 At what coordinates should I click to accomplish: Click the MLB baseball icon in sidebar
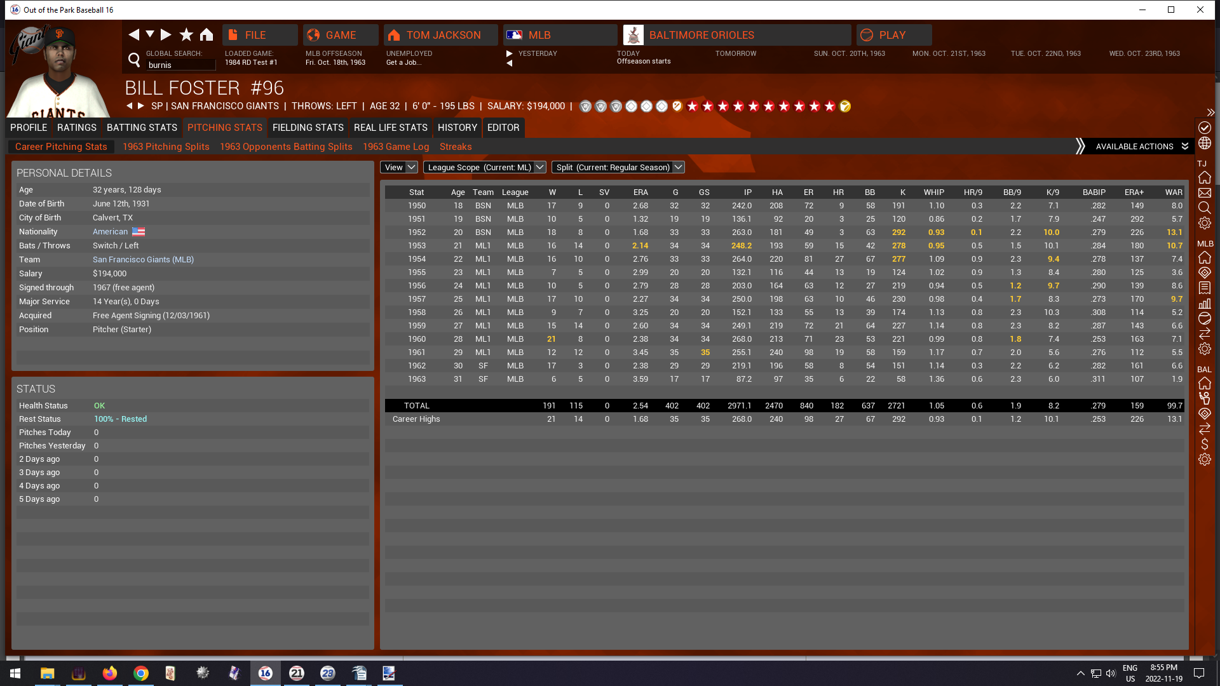coord(1204,319)
